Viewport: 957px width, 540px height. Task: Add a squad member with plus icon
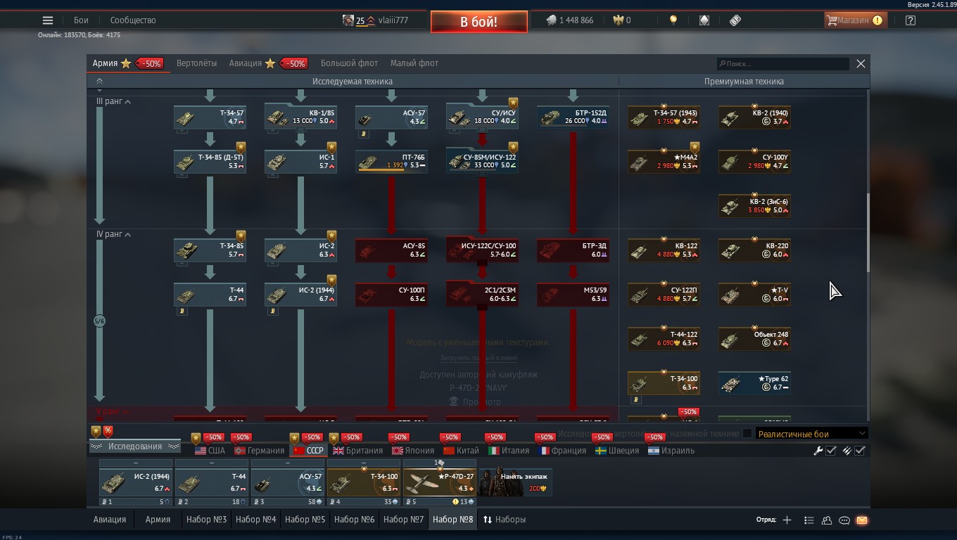[x=787, y=520]
